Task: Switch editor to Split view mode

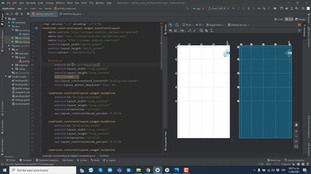Action: [x=289, y=19]
